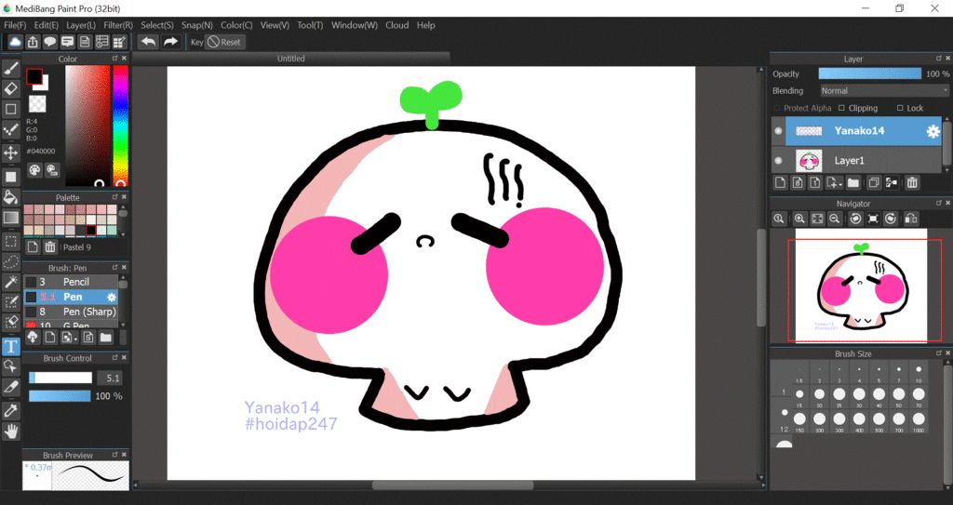Open the File menu
This screenshot has width=953, height=505.
tap(15, 25)
